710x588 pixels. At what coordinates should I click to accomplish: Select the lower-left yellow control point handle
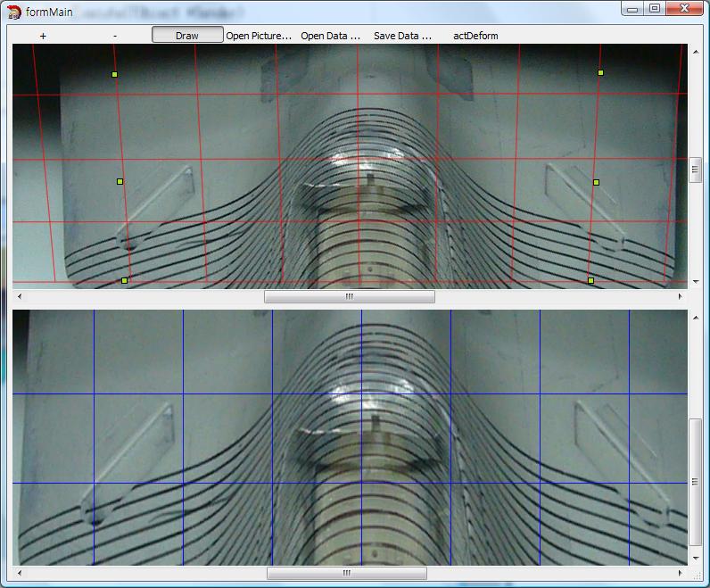coord(125,280)
